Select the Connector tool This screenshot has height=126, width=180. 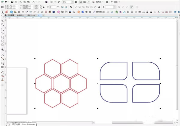[x=2, y=58]
